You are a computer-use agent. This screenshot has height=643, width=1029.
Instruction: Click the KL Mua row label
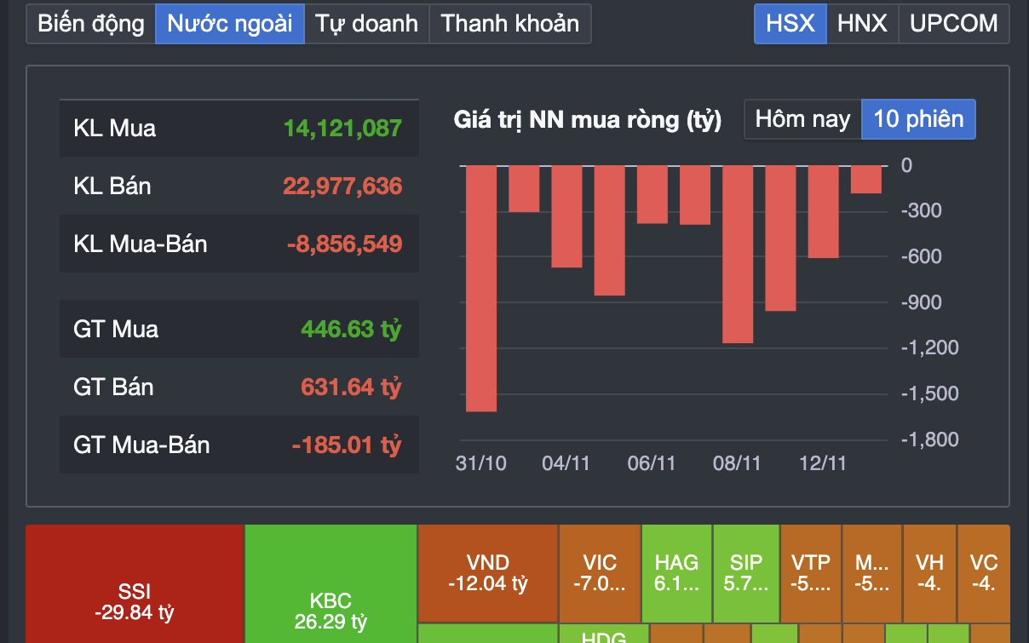pyautogui.click(x=115, y=129)
